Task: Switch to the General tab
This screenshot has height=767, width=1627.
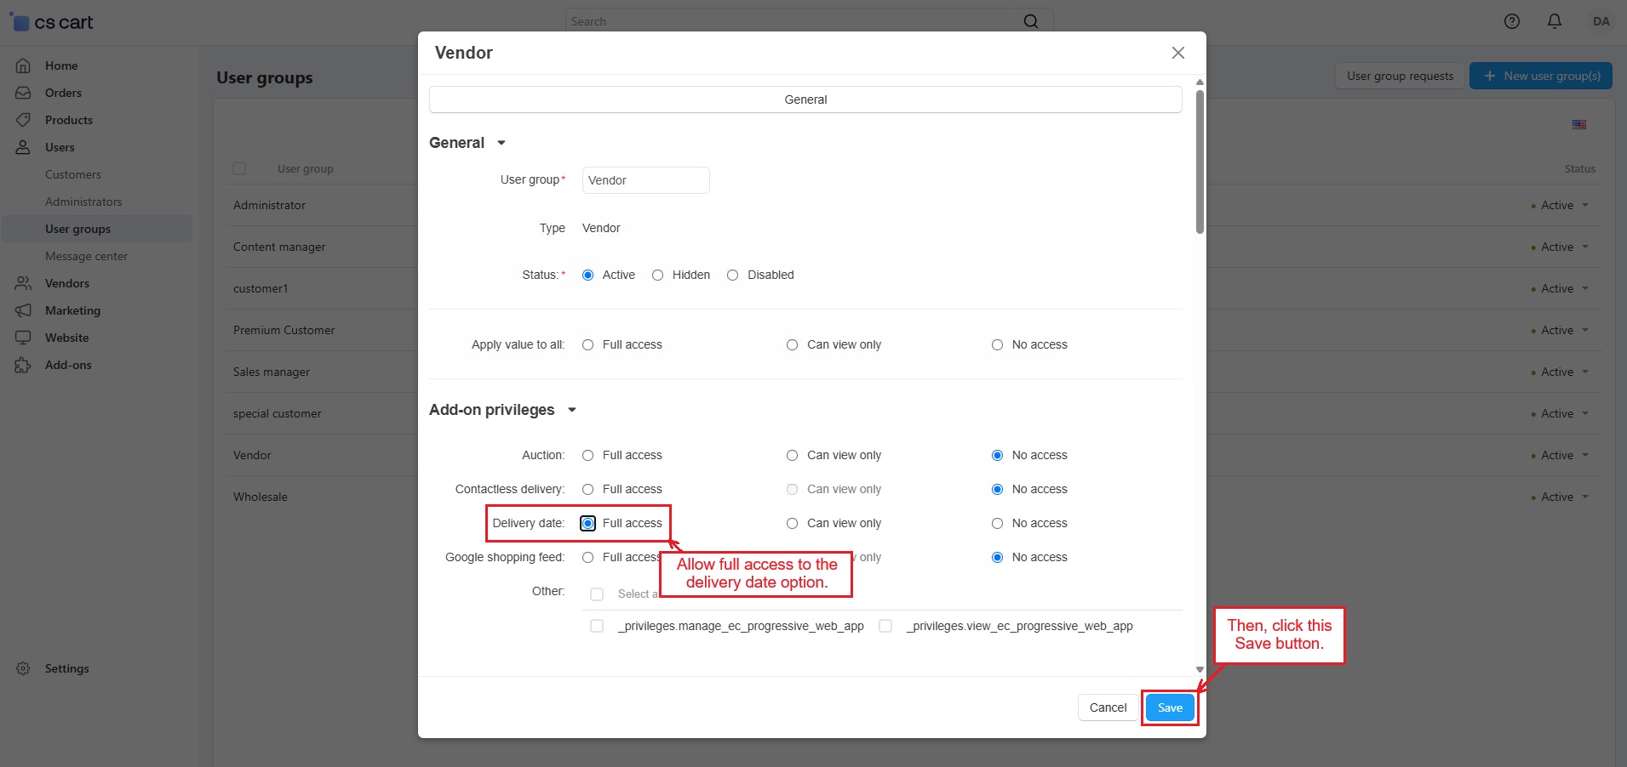Action: [805, 99]
